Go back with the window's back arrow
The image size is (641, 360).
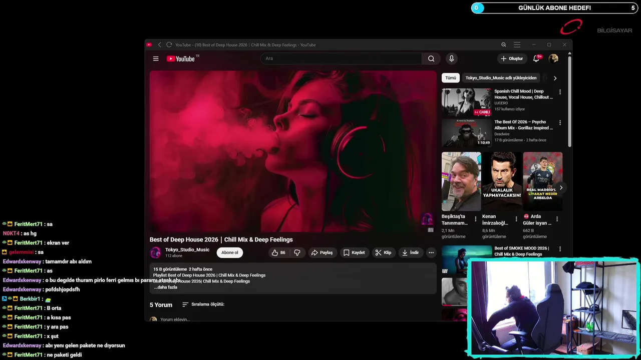click(x=159, y=45)
